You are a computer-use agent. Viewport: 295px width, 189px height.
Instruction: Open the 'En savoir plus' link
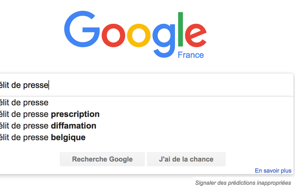click(x=273, y=171)
